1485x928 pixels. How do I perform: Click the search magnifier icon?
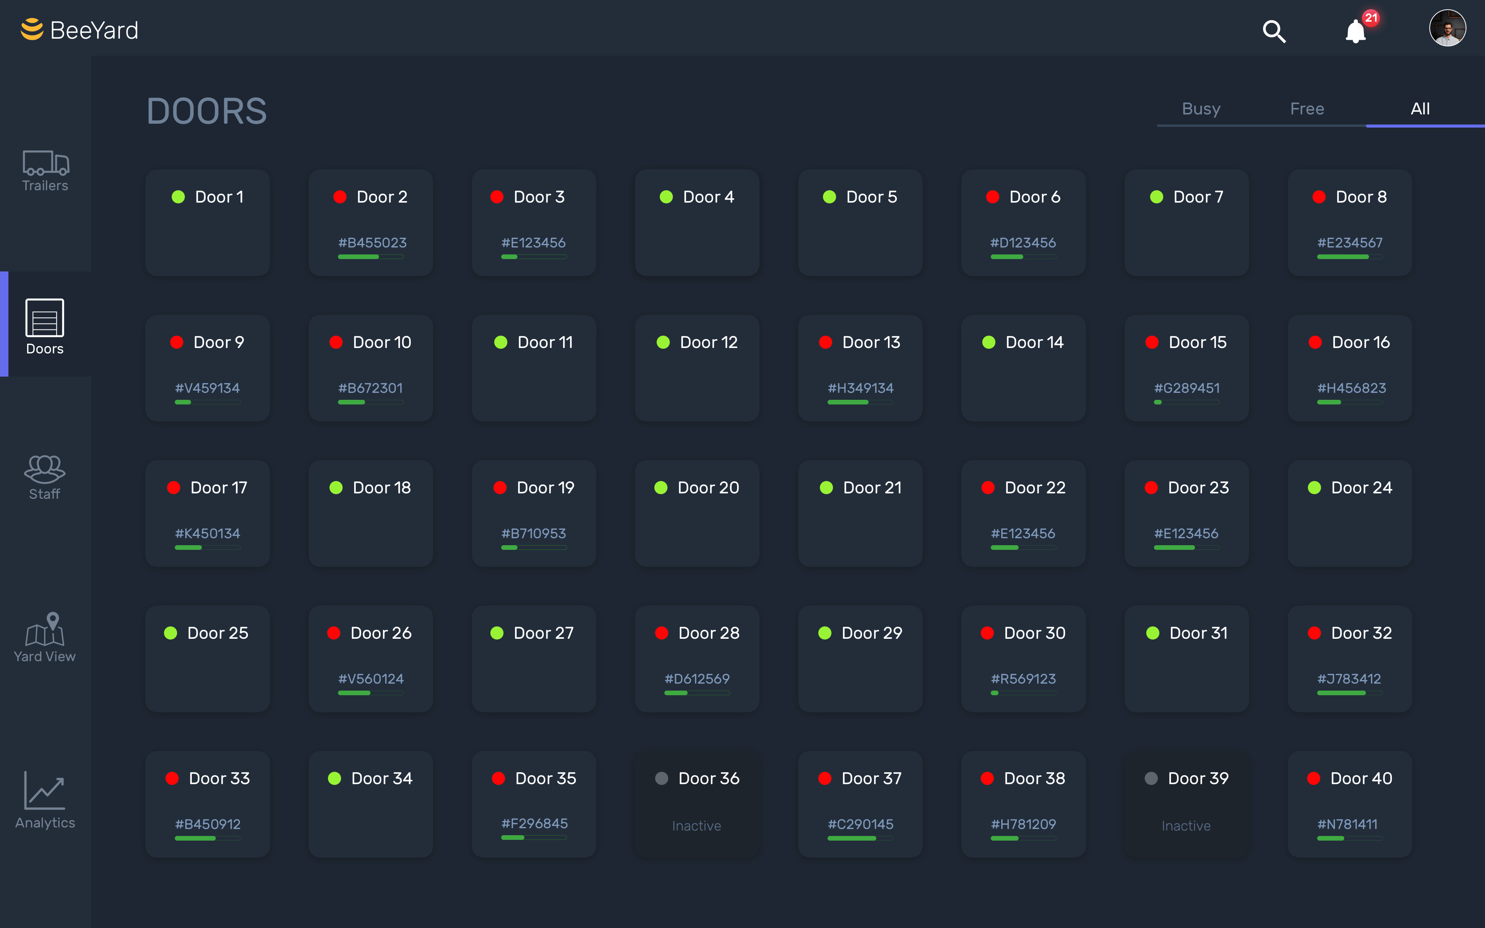coord(1274,31)
